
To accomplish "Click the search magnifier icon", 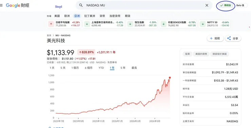I will click(81, 5).
